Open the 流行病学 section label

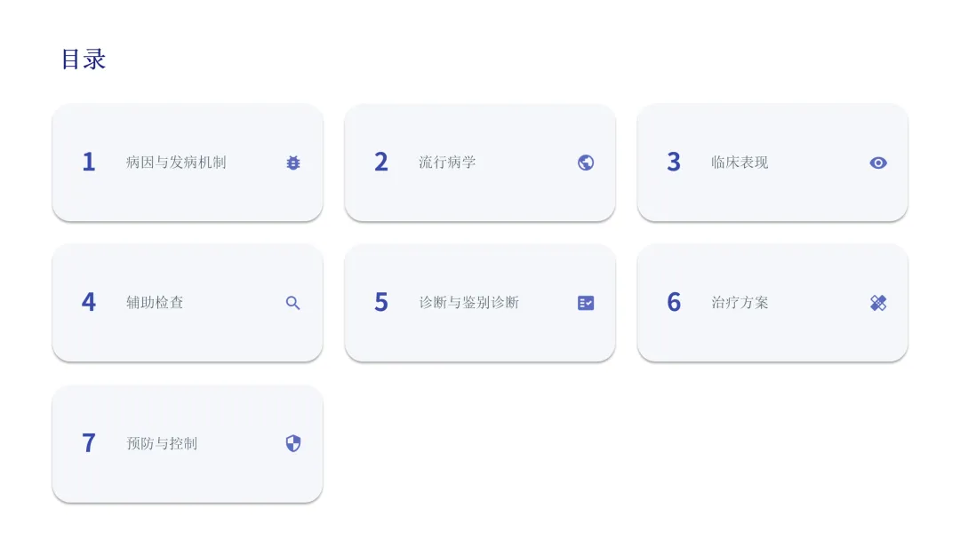coord(447,163)
